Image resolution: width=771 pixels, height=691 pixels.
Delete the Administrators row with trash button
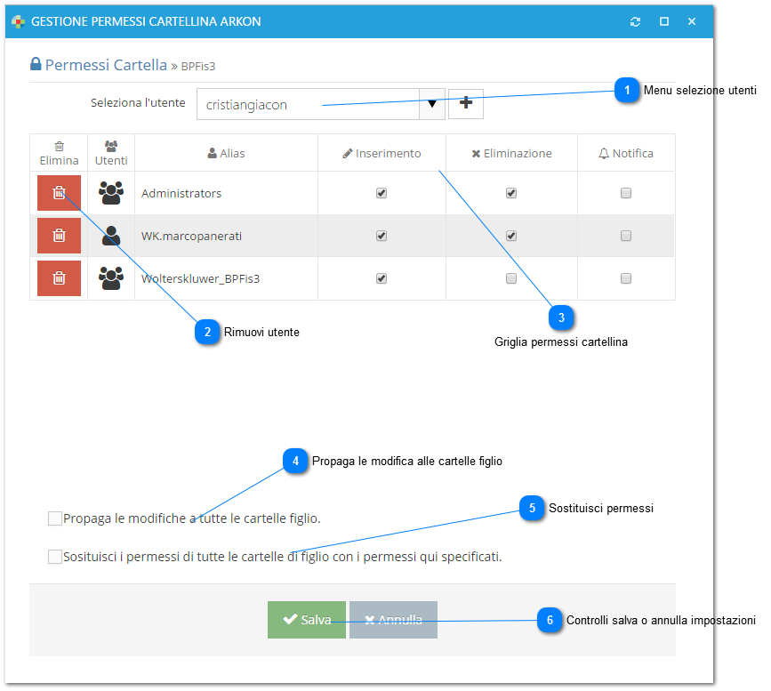(59, 193)
